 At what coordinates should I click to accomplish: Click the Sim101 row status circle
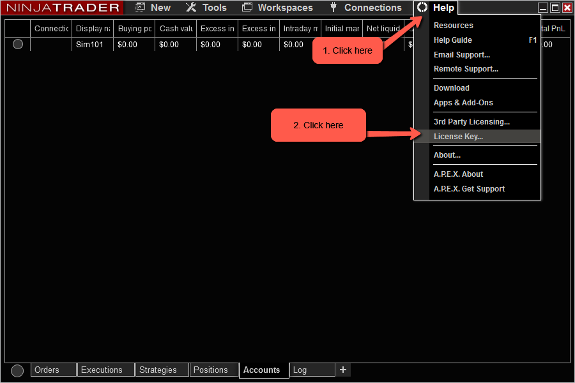18,44
